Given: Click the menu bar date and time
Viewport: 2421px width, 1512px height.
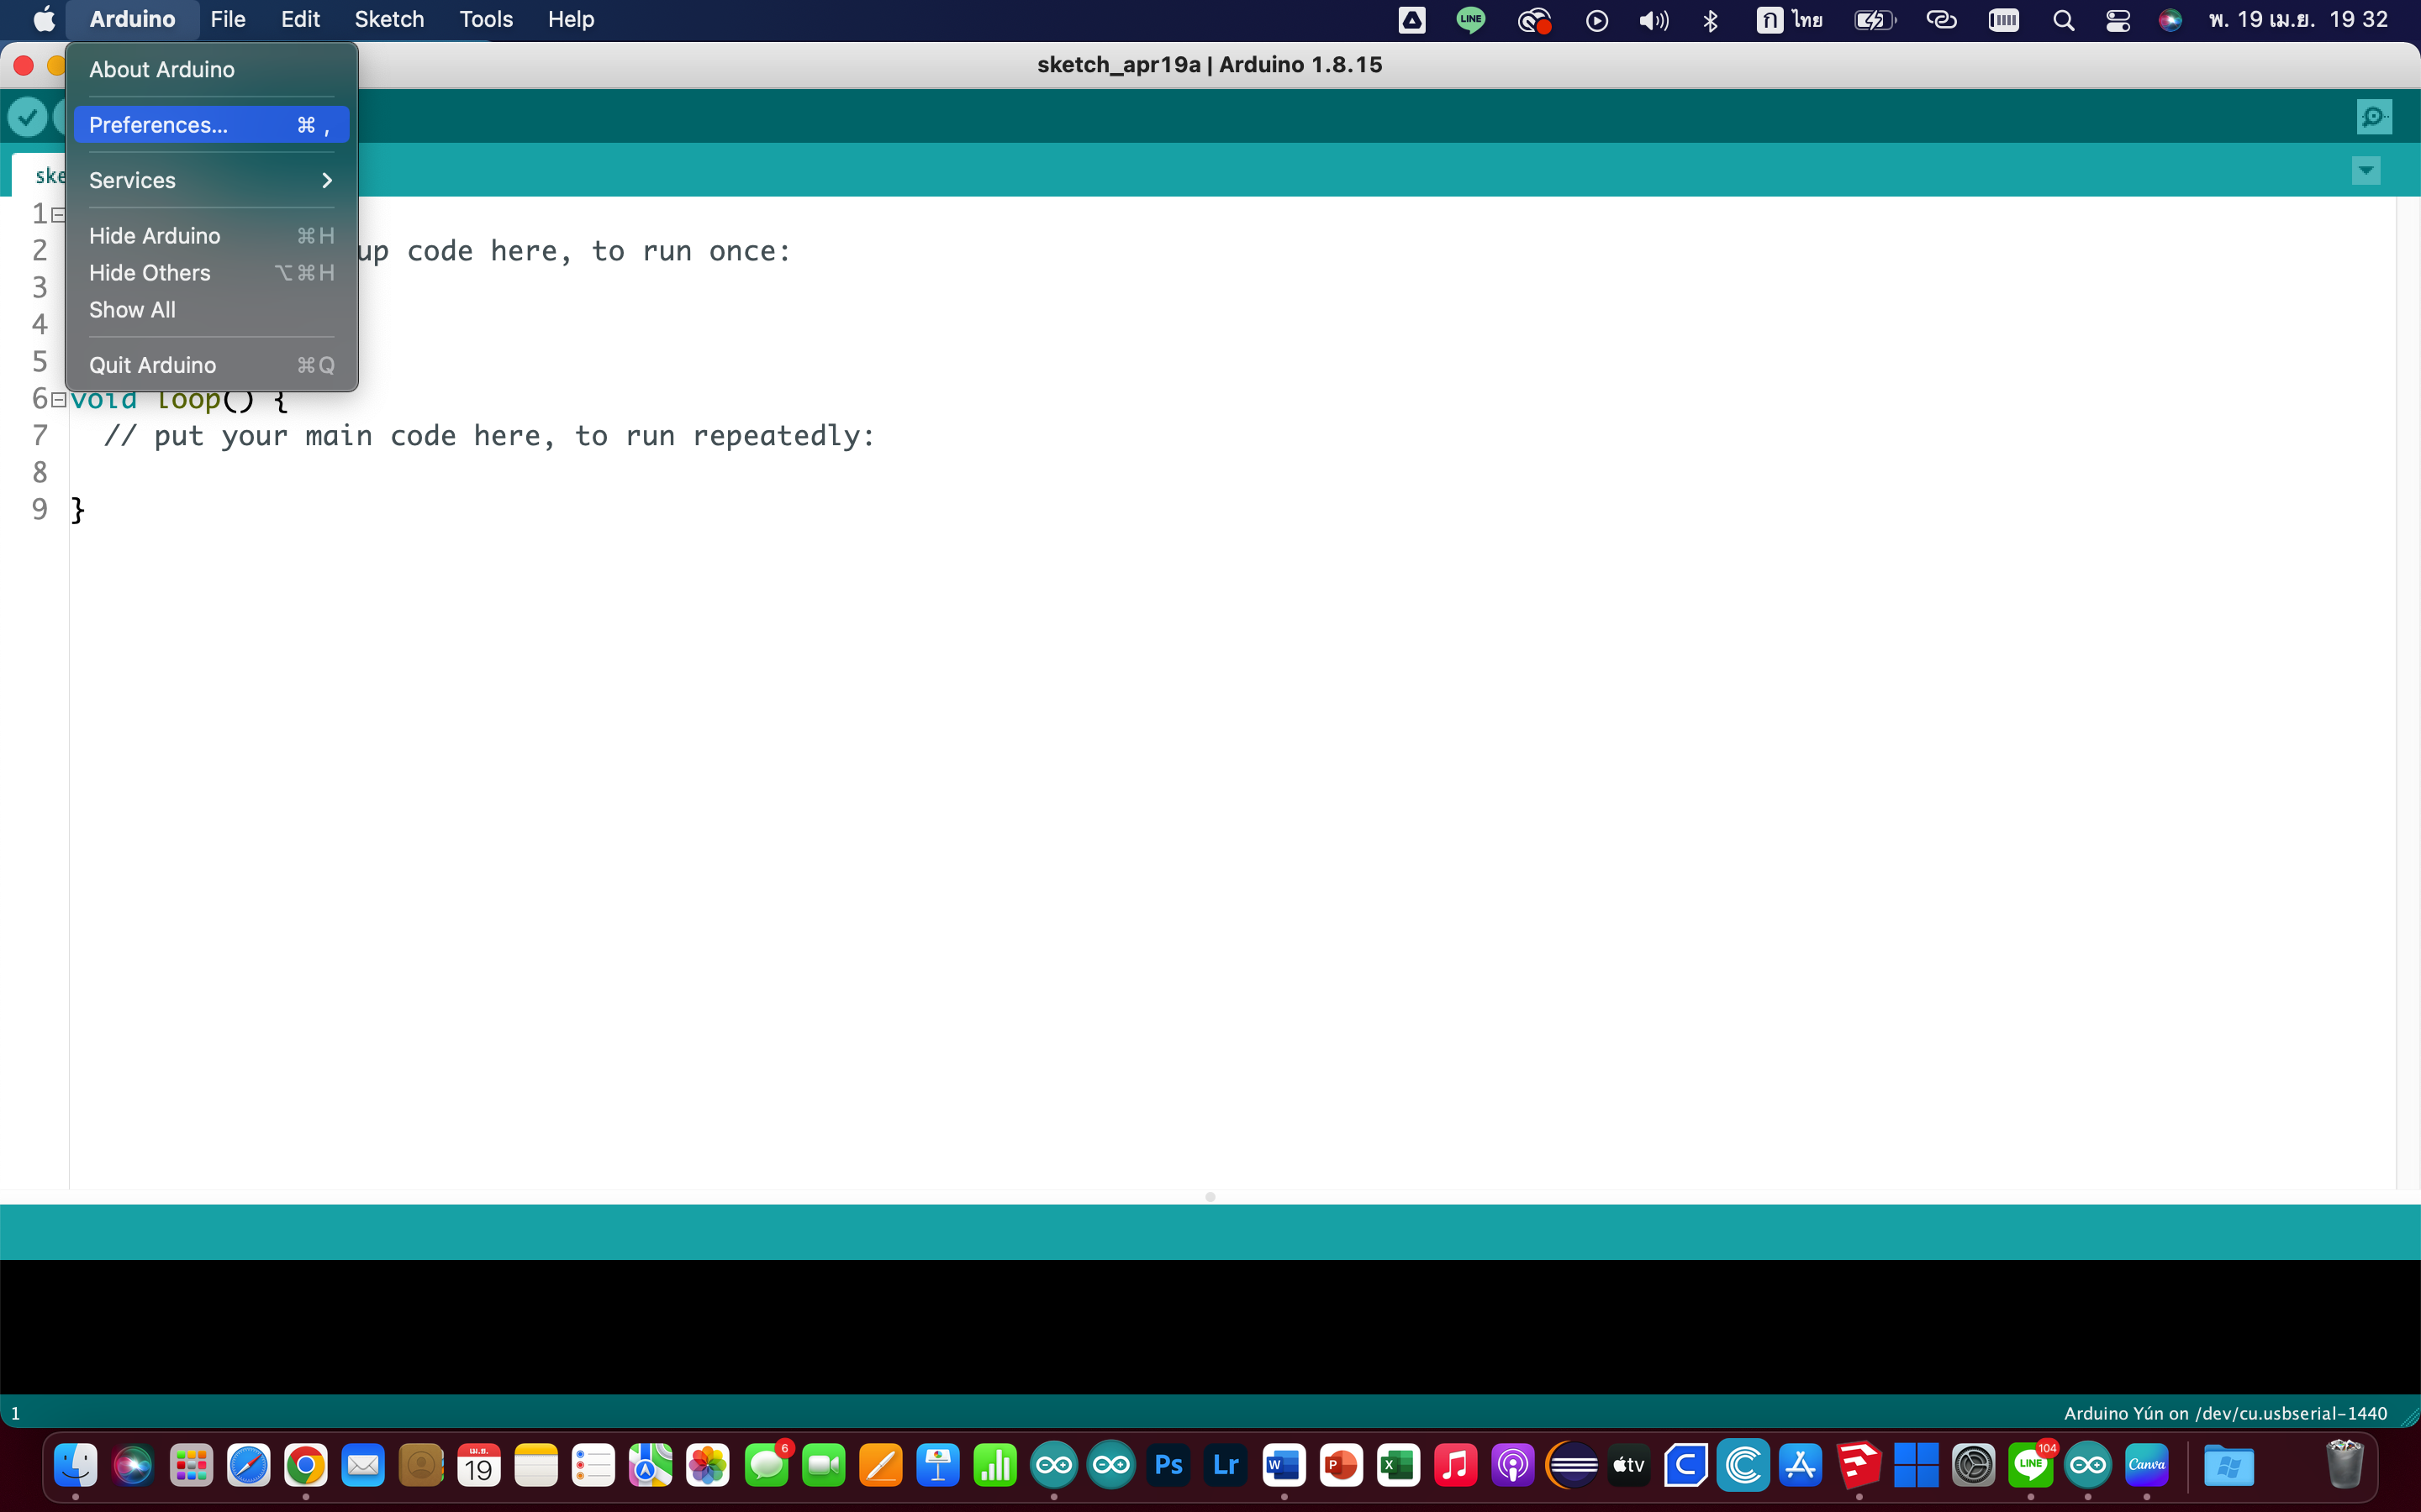Looking at the screenshot, I should coord(2299,19).
